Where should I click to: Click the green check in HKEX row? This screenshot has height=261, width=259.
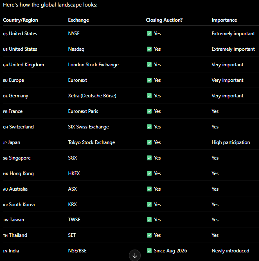tap(149, 173)
